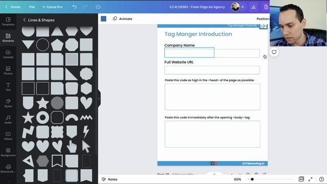Viewport: 327px width, 184px height.
Task: Insert the wavy-edged stamp square shape
Action: pyautogui.click(x=57, y=132)
